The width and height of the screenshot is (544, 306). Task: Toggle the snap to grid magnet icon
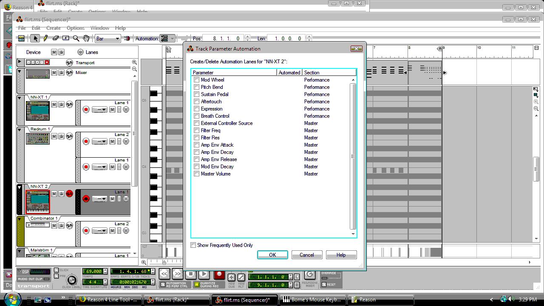pos(127,38)
